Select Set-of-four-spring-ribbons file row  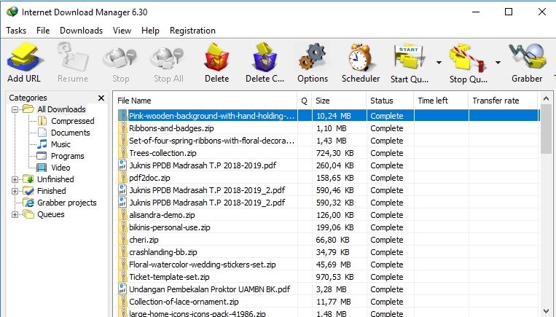pos(328,141)
